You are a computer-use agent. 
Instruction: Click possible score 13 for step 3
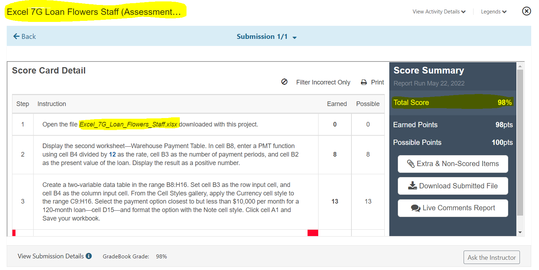point(368,201)
